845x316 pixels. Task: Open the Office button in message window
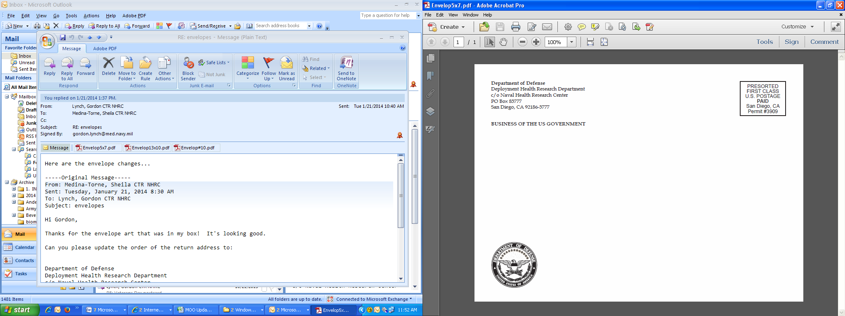point(47,41)
